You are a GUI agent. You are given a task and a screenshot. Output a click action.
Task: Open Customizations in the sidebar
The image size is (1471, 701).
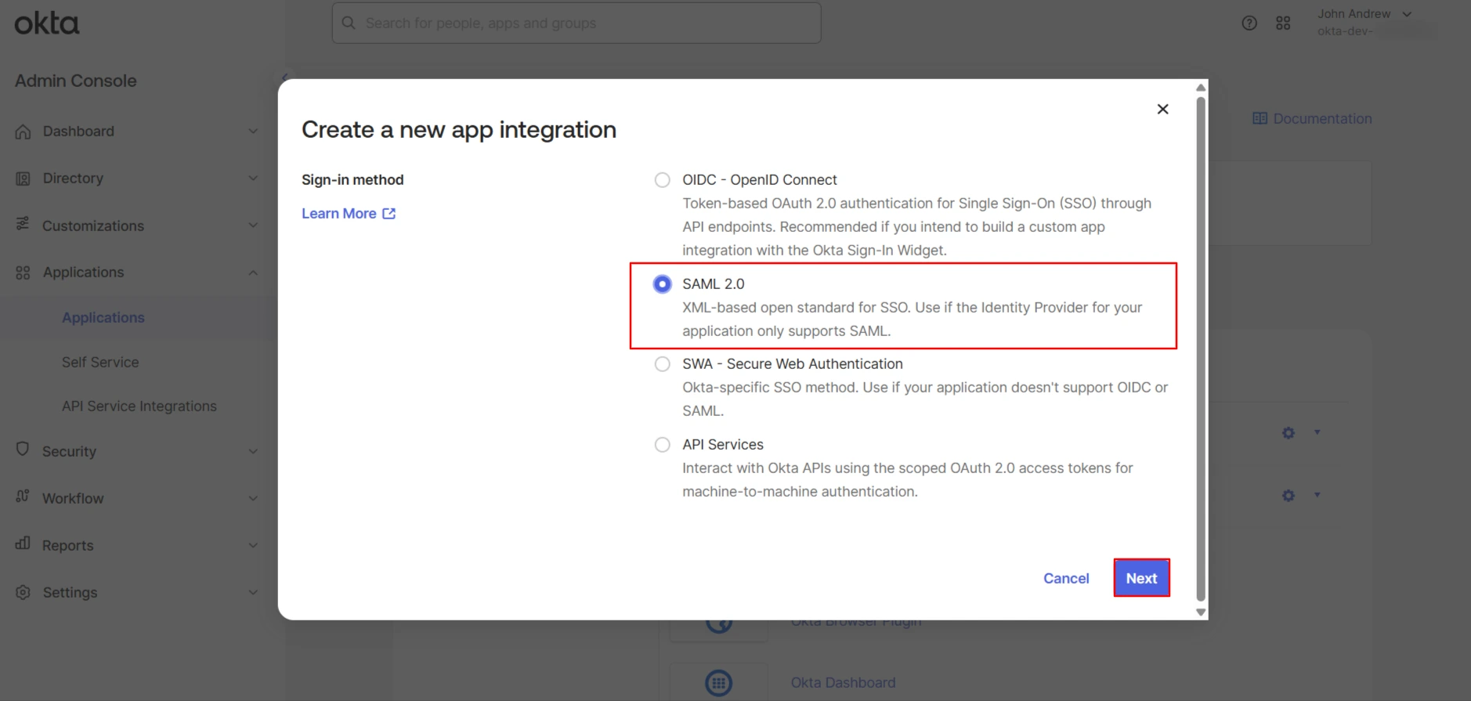[93, 226]
